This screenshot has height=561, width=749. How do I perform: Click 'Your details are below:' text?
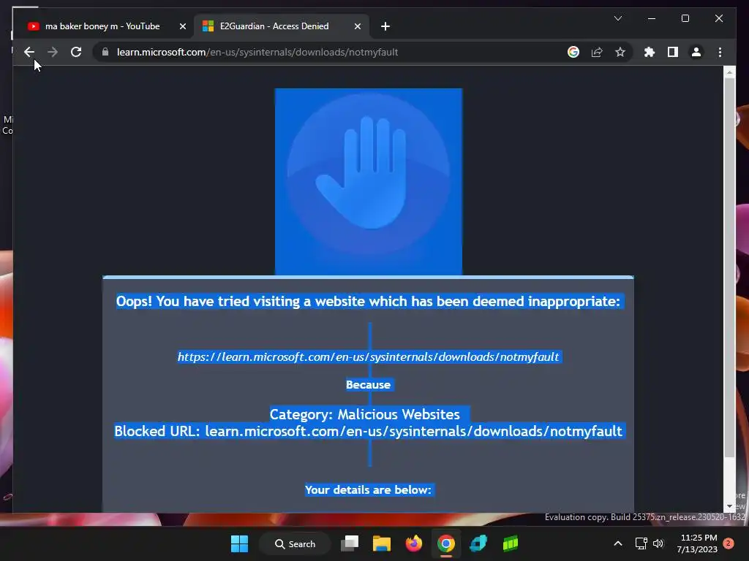pyautogui.click(x=368, y=490)
